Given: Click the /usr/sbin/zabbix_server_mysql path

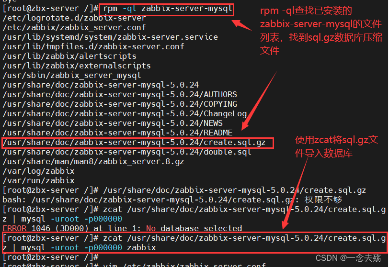Looking at the screenshot, I should 72,75.
